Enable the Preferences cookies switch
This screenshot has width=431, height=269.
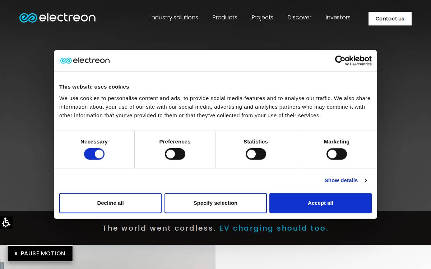(175, 154)
